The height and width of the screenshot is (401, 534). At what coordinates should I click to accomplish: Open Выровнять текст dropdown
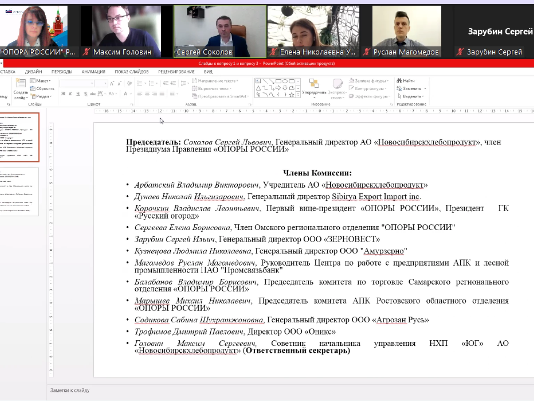(x=212, y=88)
